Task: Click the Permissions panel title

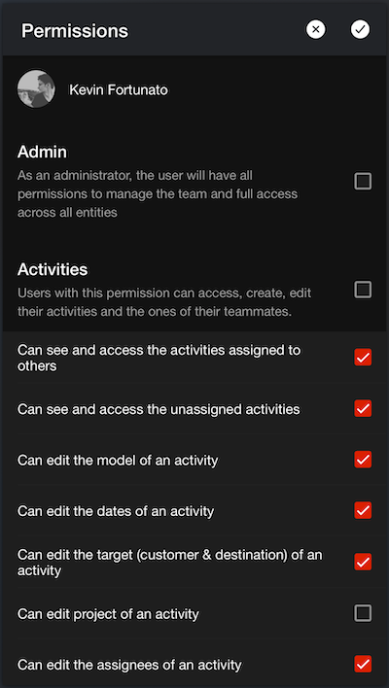Action: pos(75,31)
